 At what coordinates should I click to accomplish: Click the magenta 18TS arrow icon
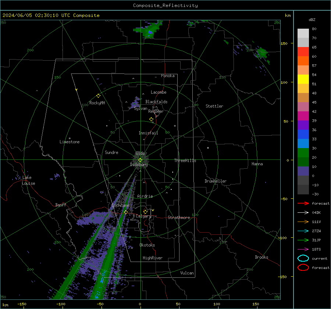303,249
